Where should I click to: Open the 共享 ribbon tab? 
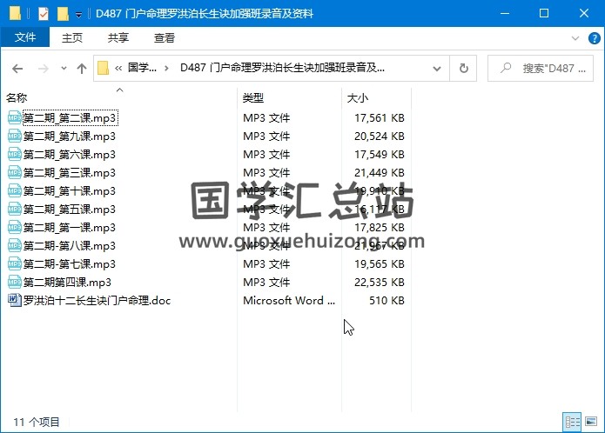(118, 37)
